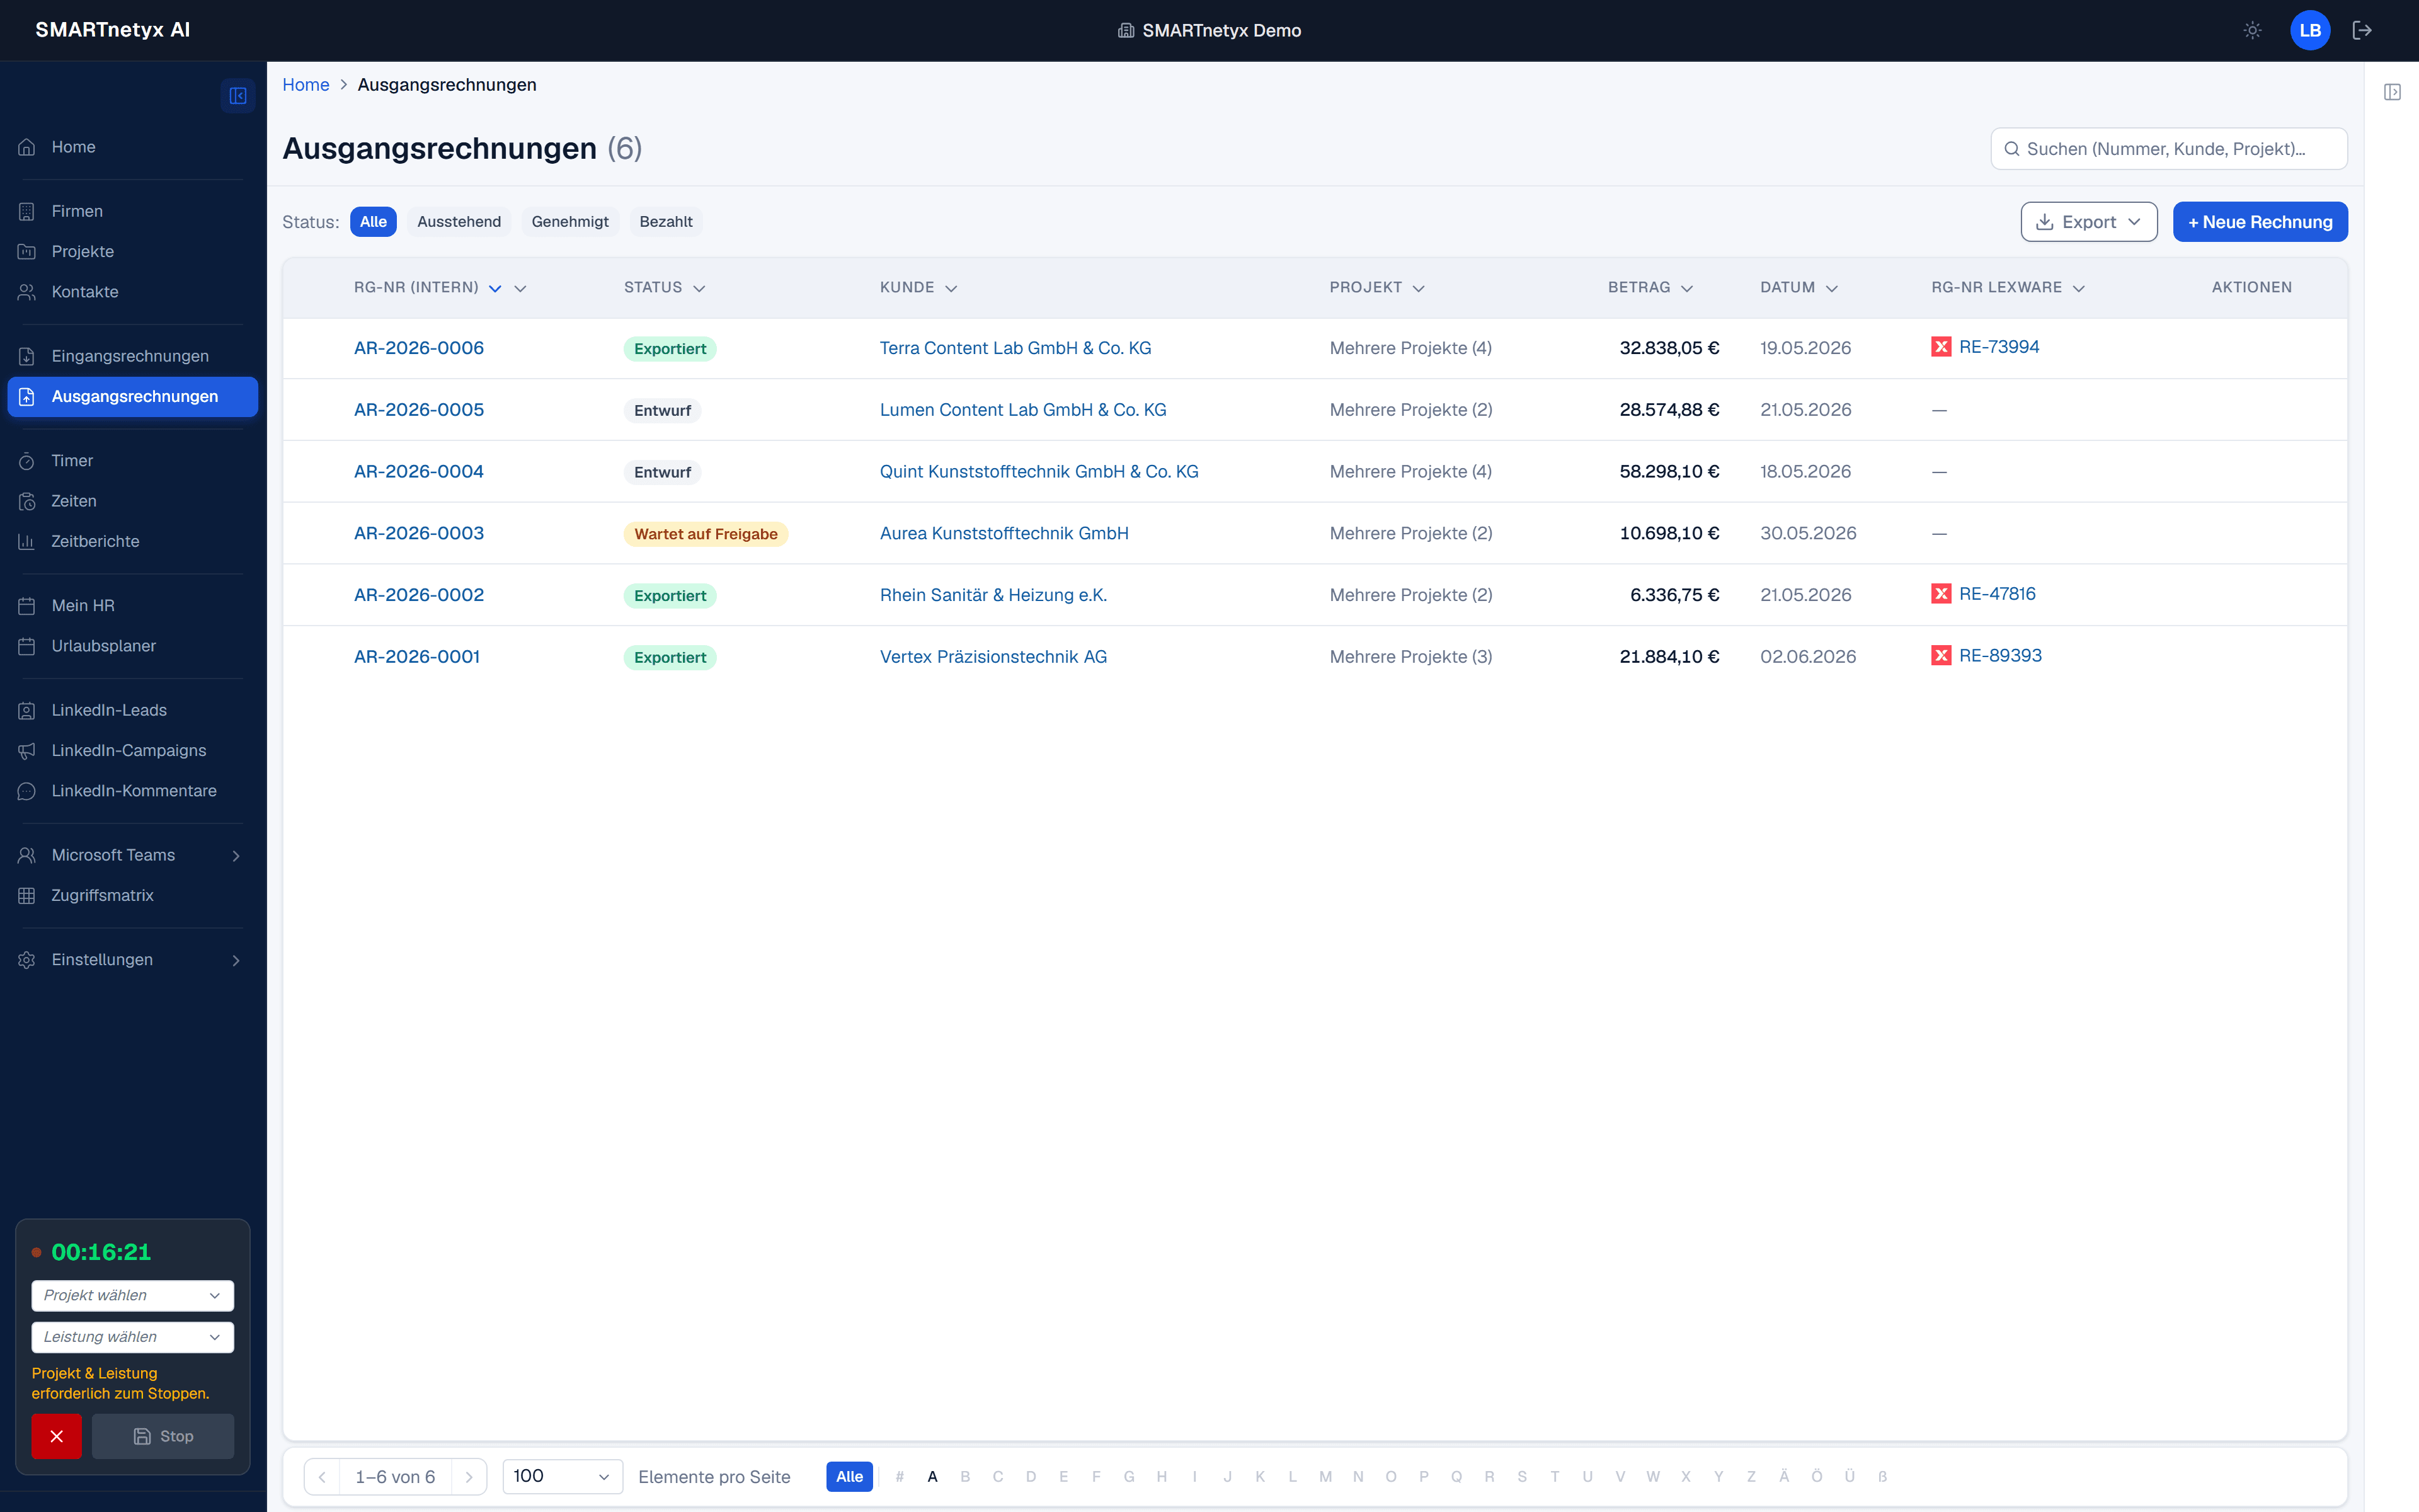Expand the Einstellungen submenu chevron

[236, 960]
